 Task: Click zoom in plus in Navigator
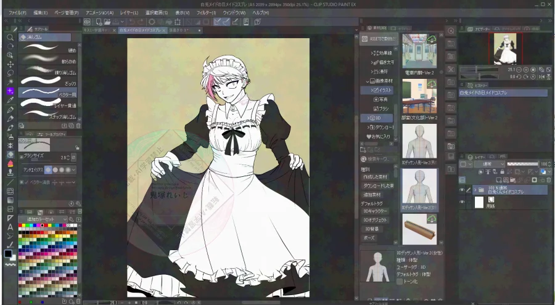[526, 70]
